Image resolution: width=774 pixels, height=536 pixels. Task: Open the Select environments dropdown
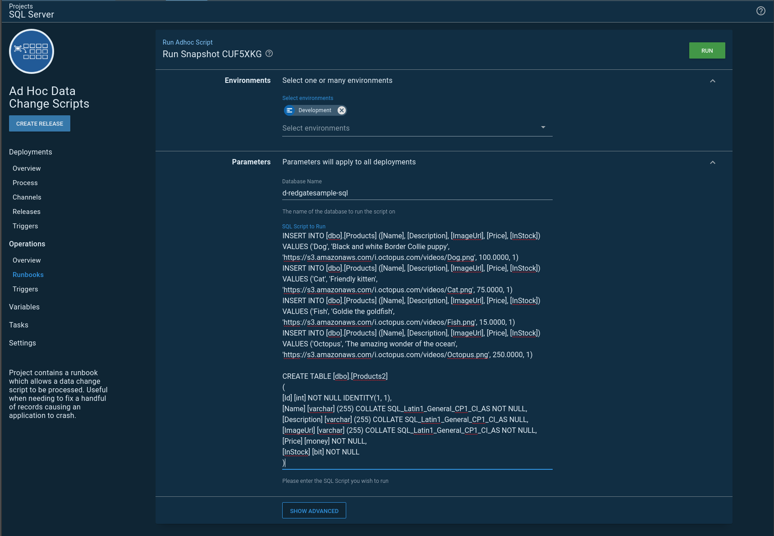[x=543, y=127]
